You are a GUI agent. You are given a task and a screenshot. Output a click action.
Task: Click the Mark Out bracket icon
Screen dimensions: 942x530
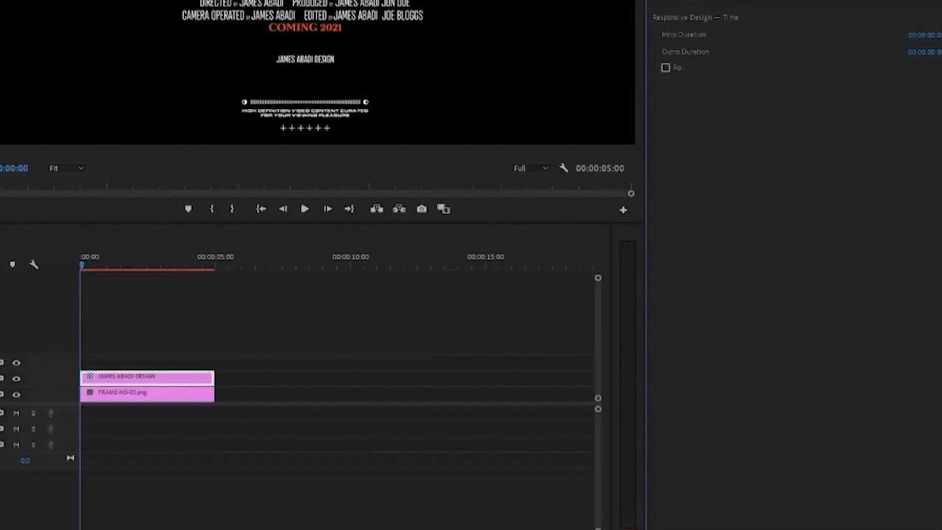coord(232,209)
